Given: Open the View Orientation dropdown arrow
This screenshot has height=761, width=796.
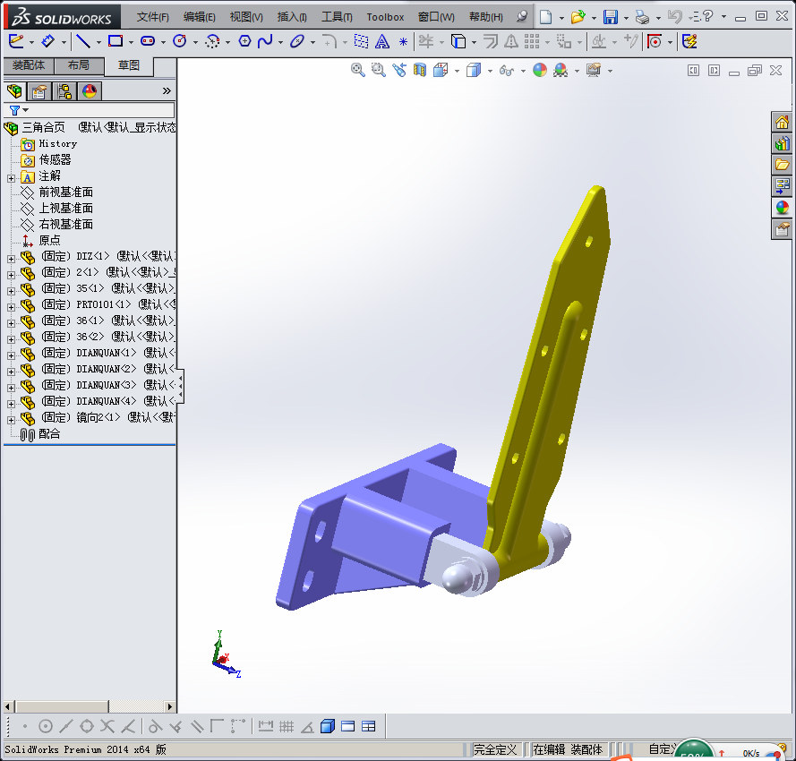Looking at the screenshot, I should [x=457, y=71].
